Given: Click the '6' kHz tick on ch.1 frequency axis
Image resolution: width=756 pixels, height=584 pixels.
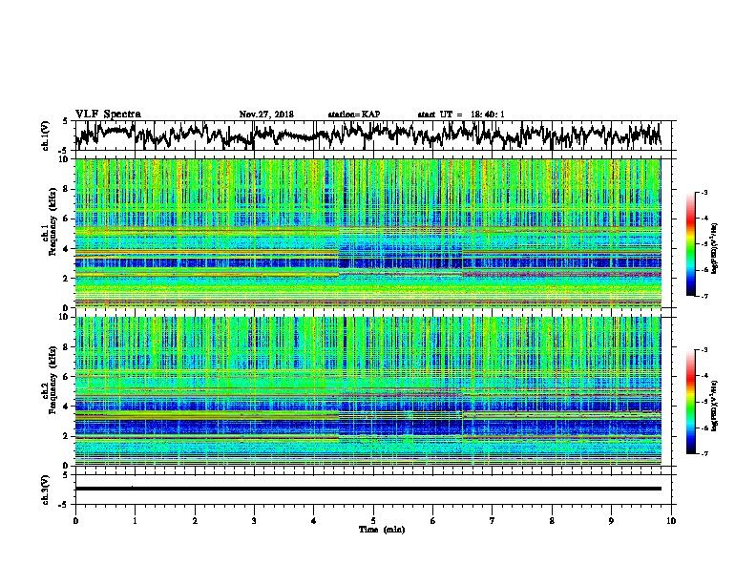Looking at the screenshot, I should point(68,219).
